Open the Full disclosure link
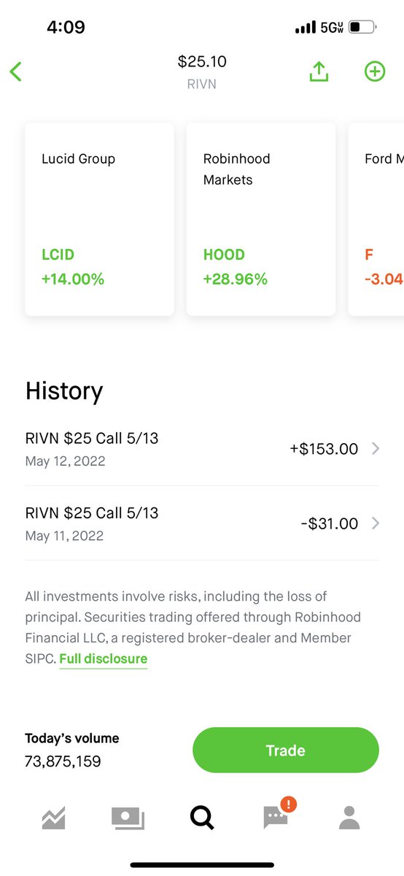This screenshot has width=404, height=876. coord(104,658)
